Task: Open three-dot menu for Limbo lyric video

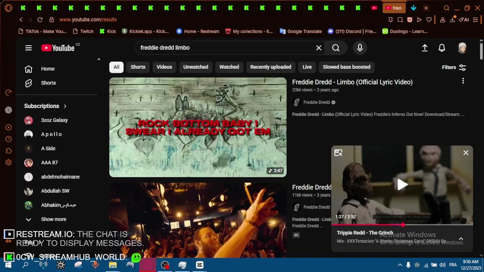Action: pos(463,81)
